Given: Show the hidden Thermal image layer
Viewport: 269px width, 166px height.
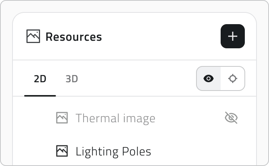Looking at the screenshot, I should point(231,118).
